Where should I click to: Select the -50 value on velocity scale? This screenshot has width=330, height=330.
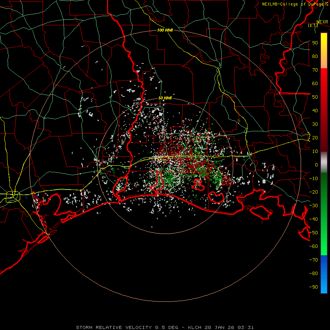[313, 233]
